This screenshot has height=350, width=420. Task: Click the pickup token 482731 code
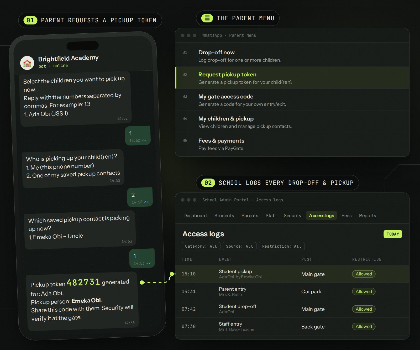pos(83,282)
